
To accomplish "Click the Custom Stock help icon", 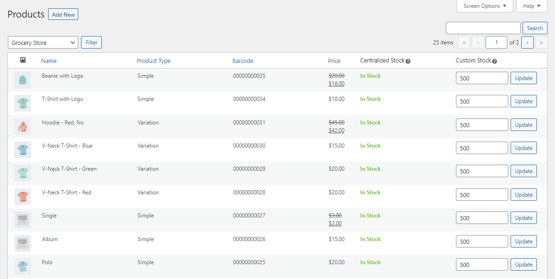I will [x=494, y=61].
